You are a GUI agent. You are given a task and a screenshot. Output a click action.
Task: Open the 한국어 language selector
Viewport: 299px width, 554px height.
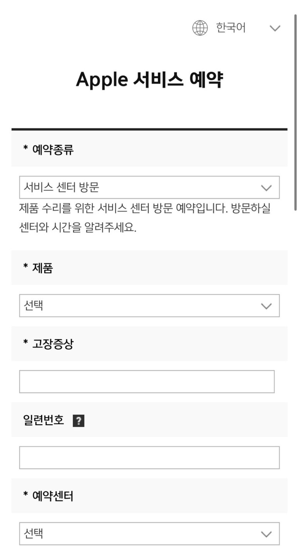pyautogui.click(x=236, y=28)
